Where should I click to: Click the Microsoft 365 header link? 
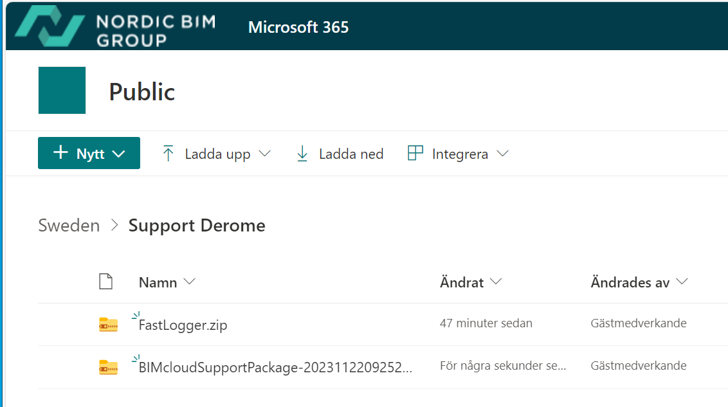coord(298,27)
